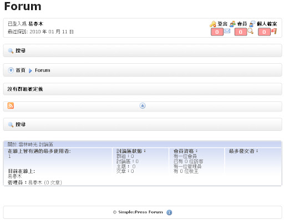Click the Forum page title

click(x=23, y=6)
